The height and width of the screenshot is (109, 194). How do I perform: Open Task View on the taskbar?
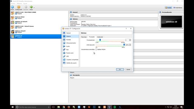53,107
